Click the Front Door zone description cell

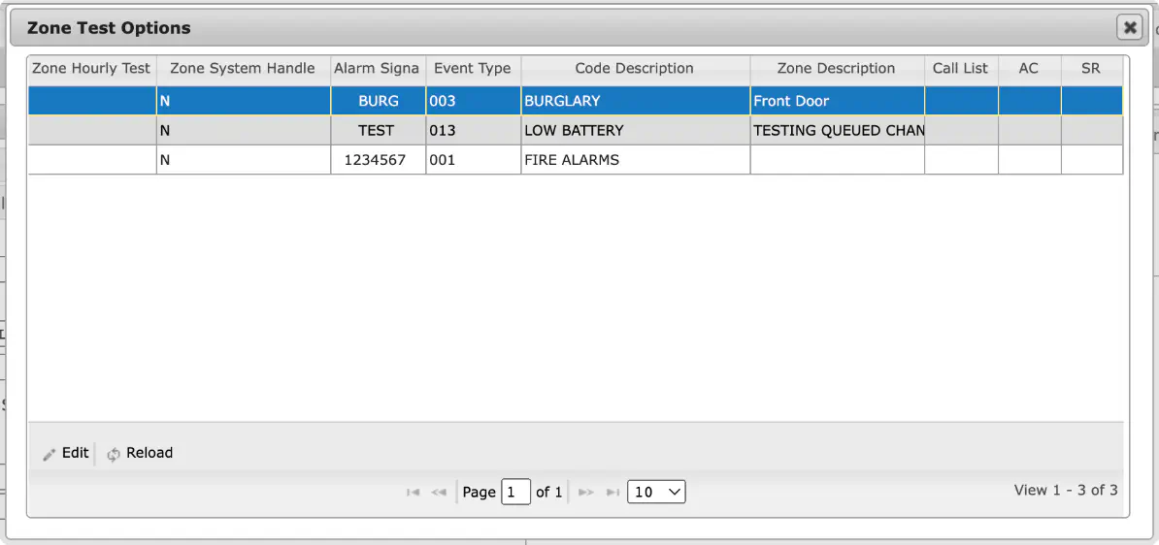(837, 101)
